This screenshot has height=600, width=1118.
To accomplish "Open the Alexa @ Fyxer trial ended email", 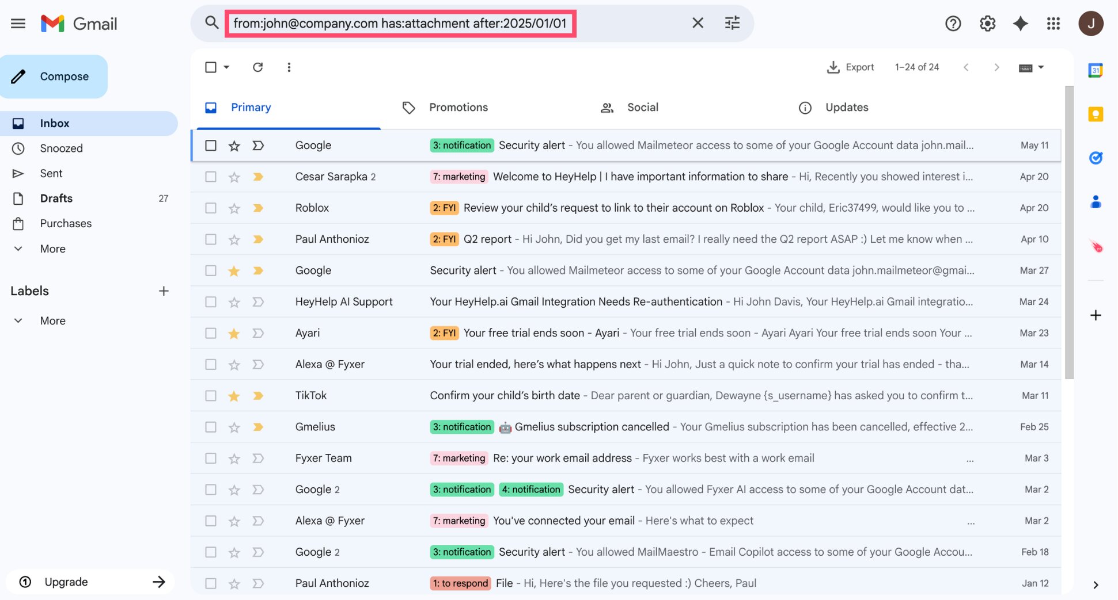I will (x=626, y=365).
